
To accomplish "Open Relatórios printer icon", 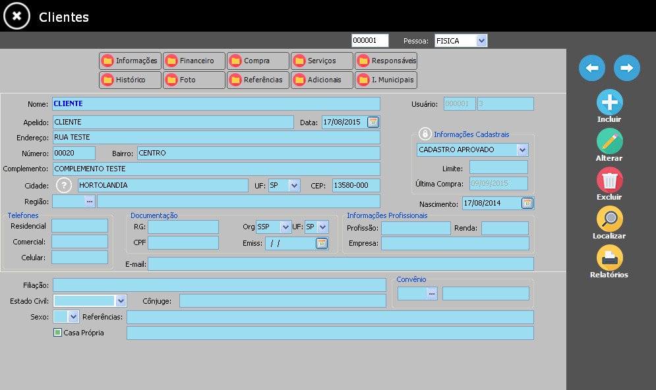I will point(610,258).
